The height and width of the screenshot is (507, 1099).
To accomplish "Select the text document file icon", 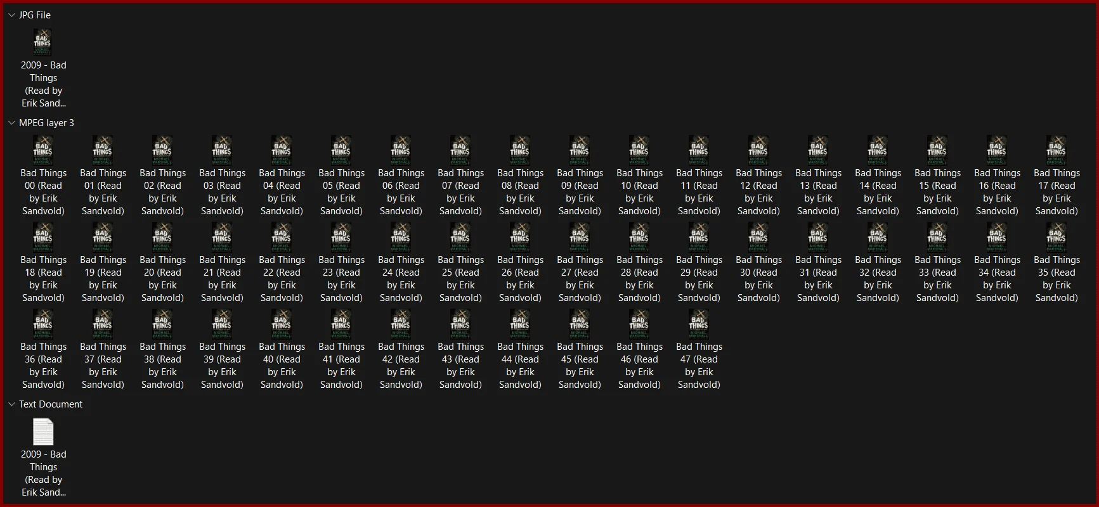I will click(43, 432).
